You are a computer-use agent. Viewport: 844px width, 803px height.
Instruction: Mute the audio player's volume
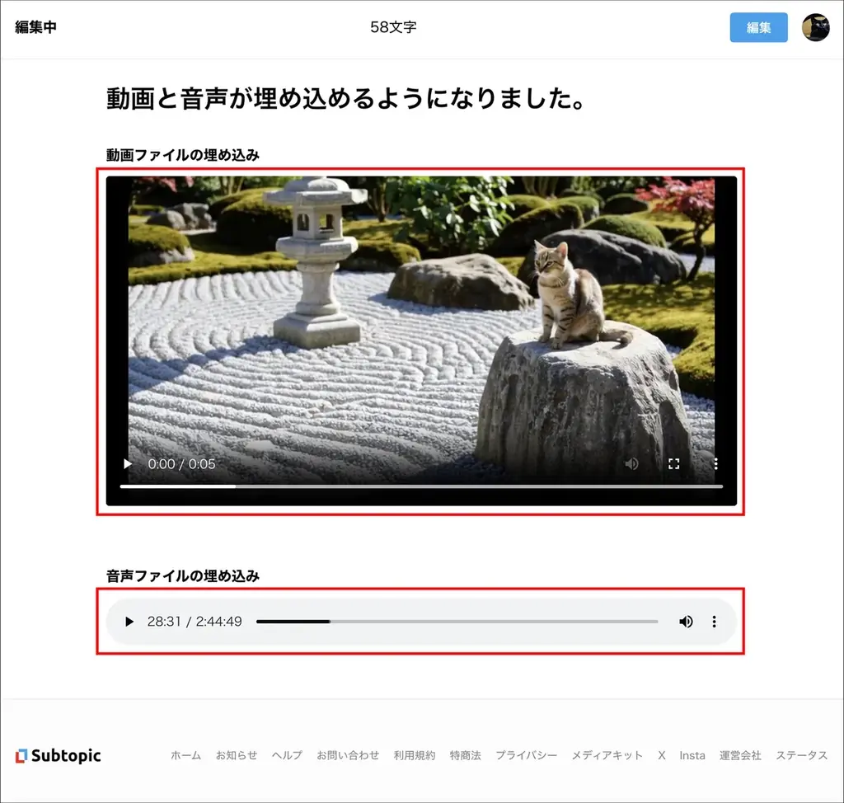click(x=687, y=622)
